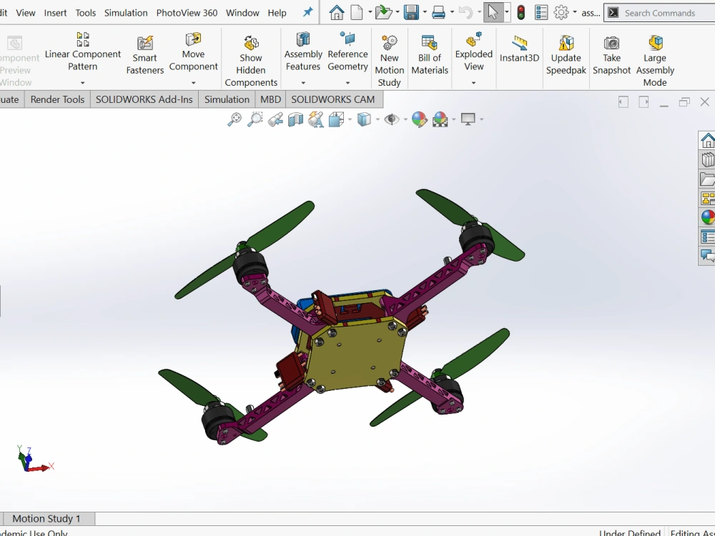Screen dimensions: 715x536
Task: Open SOLIDWORKS Resources home in task pane
Action: point(707,140)
